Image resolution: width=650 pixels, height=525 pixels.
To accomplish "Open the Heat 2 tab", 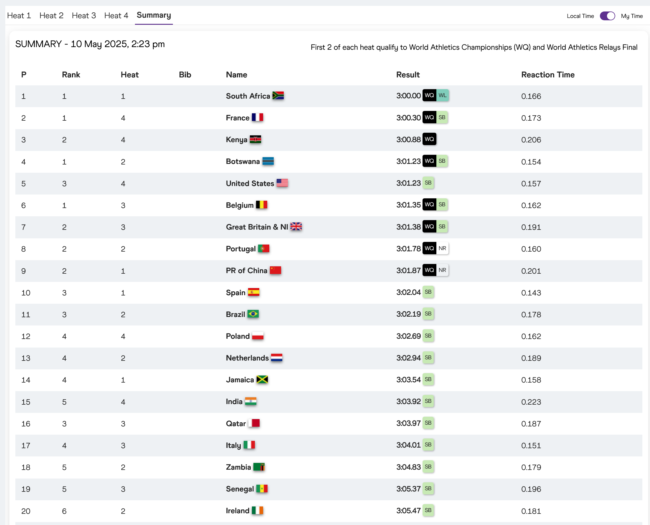I will 52,15.
